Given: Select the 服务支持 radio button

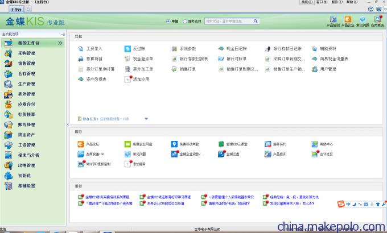Looking at the screenshot, I should (185, 21).
